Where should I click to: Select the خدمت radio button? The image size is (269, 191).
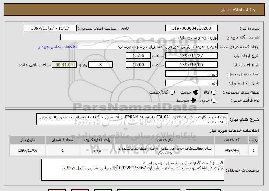pos(195,92)
